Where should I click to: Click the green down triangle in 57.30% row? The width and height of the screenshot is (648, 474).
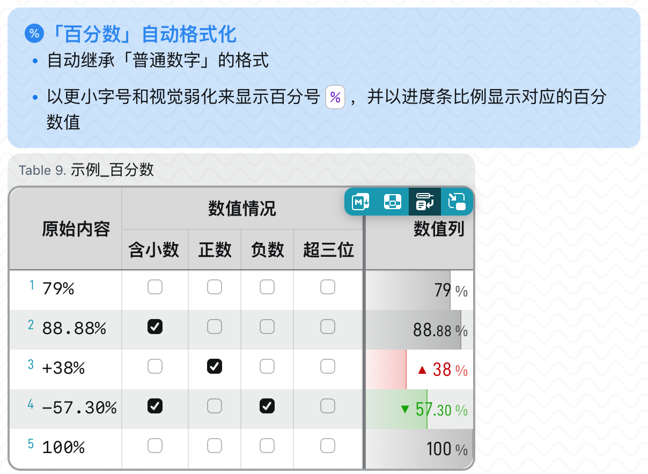pos(405,410)
